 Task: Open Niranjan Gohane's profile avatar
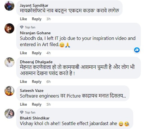pos(9,28)
